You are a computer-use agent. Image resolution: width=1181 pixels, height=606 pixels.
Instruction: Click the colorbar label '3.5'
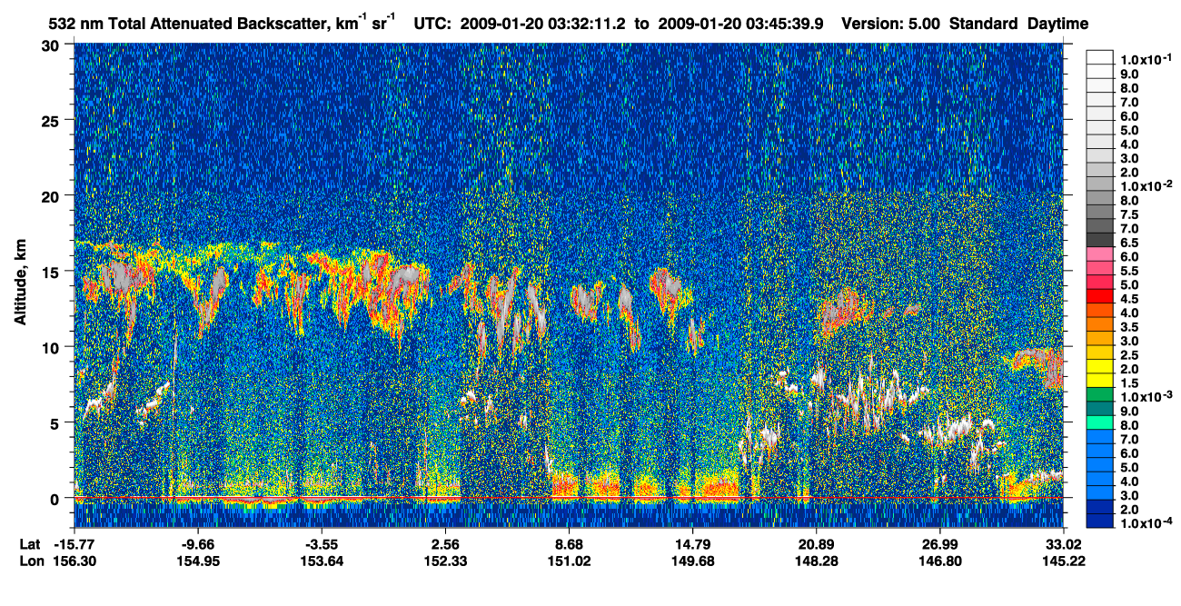[x=1130, y=326]
